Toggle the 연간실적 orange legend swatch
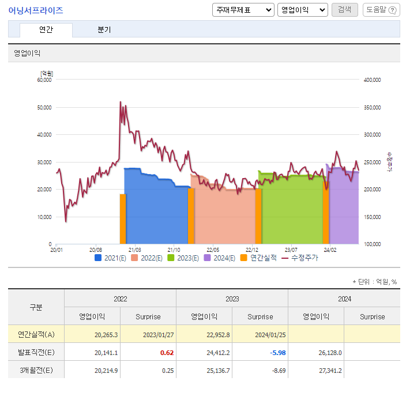406x419 pixels. point(243,258)
